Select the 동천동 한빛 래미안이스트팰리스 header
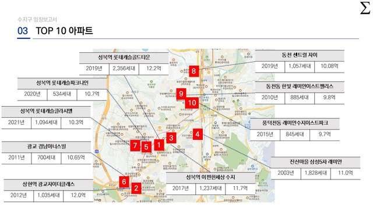Viewport: 373px width, 209px height. click(300, 87)
